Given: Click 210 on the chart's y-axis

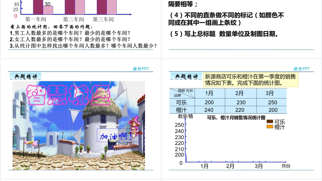Looking at the screenshot, I should point(179,149).
